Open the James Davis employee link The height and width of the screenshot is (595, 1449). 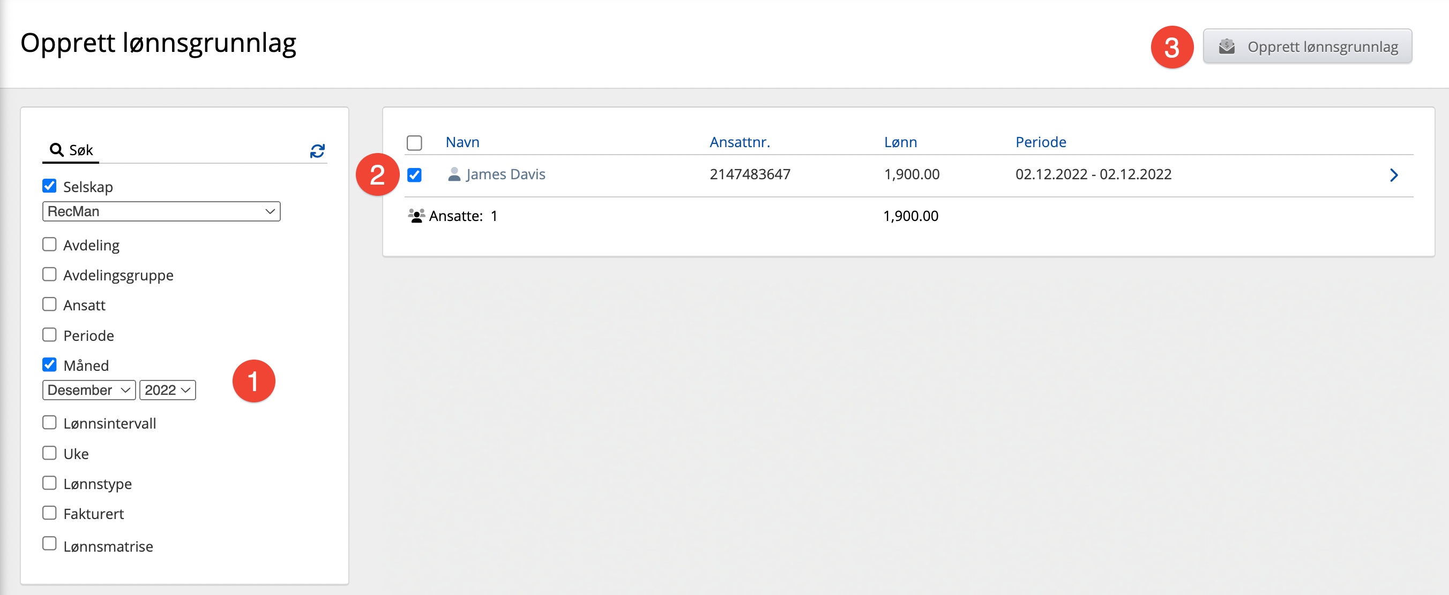pos(506,174)
